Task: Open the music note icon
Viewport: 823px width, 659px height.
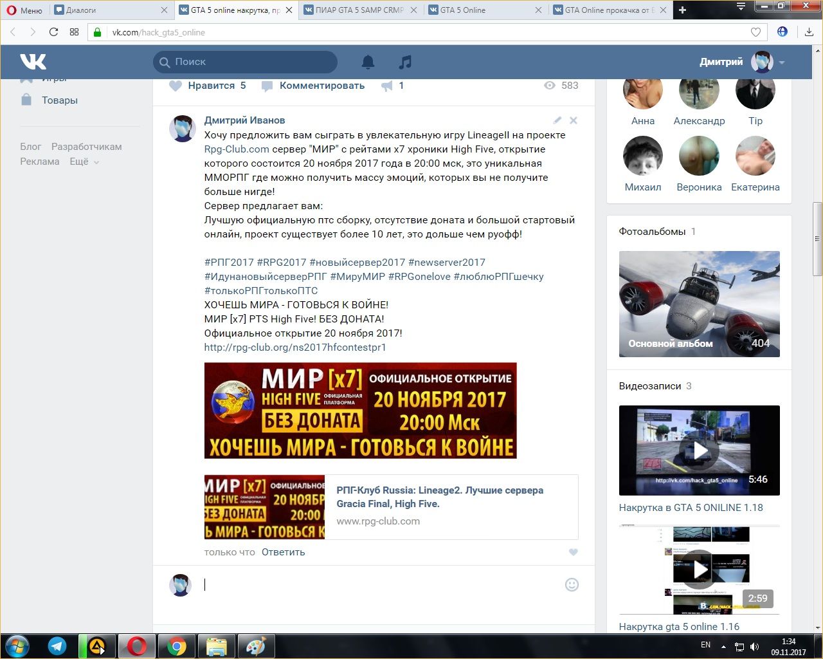Action: [405, 62]
